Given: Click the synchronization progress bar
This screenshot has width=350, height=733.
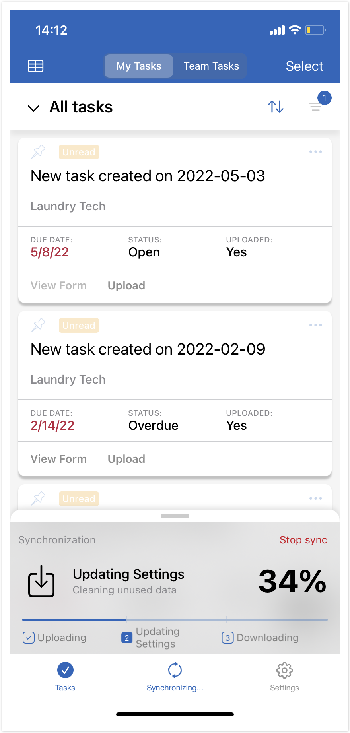Looking at the screenshot, I should click(x=175, y=619).
